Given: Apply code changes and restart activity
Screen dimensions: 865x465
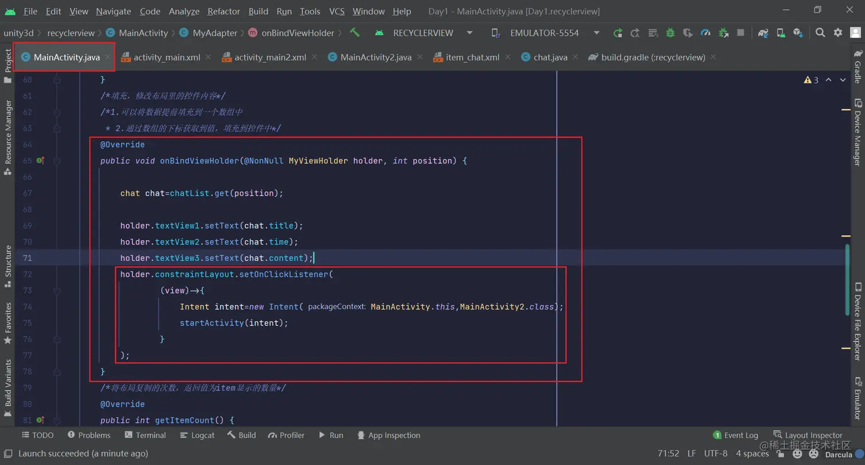Looking at the screenshot, I should pos(635,33).
